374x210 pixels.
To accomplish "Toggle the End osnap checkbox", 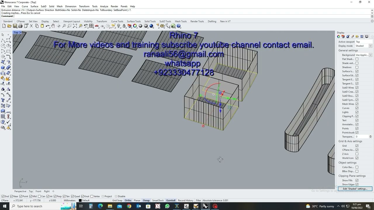I will [x=3, y=196].
